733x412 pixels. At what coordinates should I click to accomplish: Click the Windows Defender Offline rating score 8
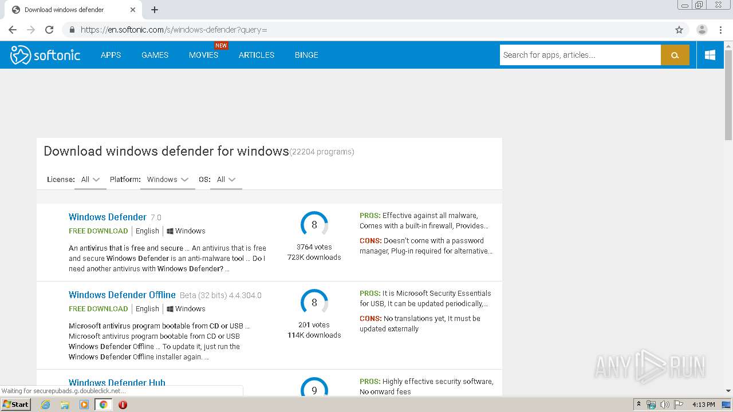coord(314,303)
